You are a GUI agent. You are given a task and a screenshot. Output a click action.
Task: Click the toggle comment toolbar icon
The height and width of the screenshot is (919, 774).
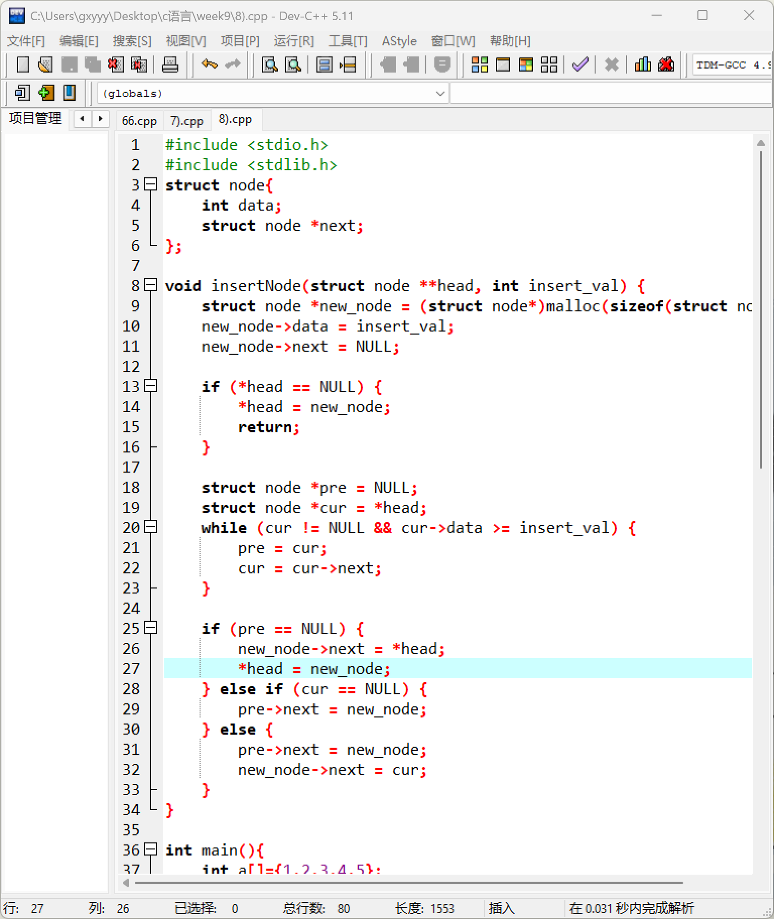[442, 64]
